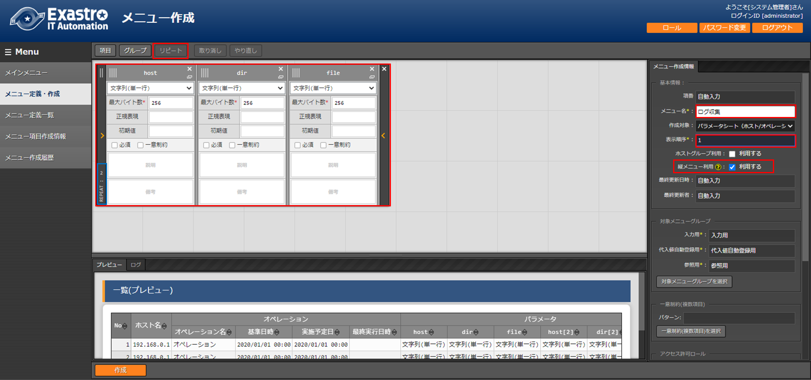Viewport: 811px width, 380px height.
Task: Click the グループ toolbar button
Action: tap(135, 51)
